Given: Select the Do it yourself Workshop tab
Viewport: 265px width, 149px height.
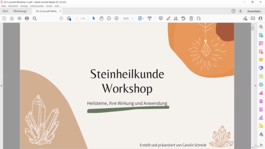Looking at the screenshot, I should [x=47, y=11].
